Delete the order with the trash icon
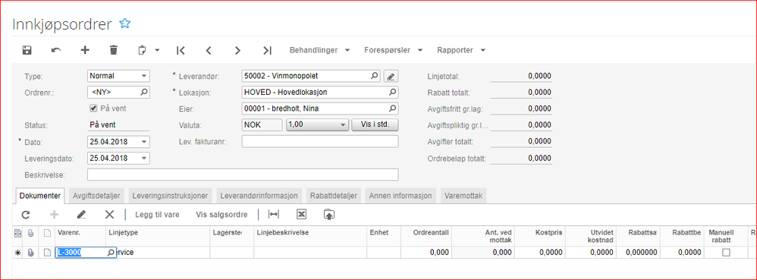The image size is (757, 280). [114, 50]
